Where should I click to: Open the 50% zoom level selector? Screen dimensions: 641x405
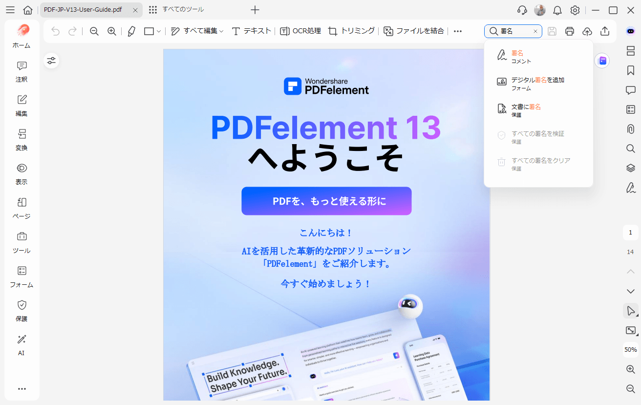click(631, 350)
